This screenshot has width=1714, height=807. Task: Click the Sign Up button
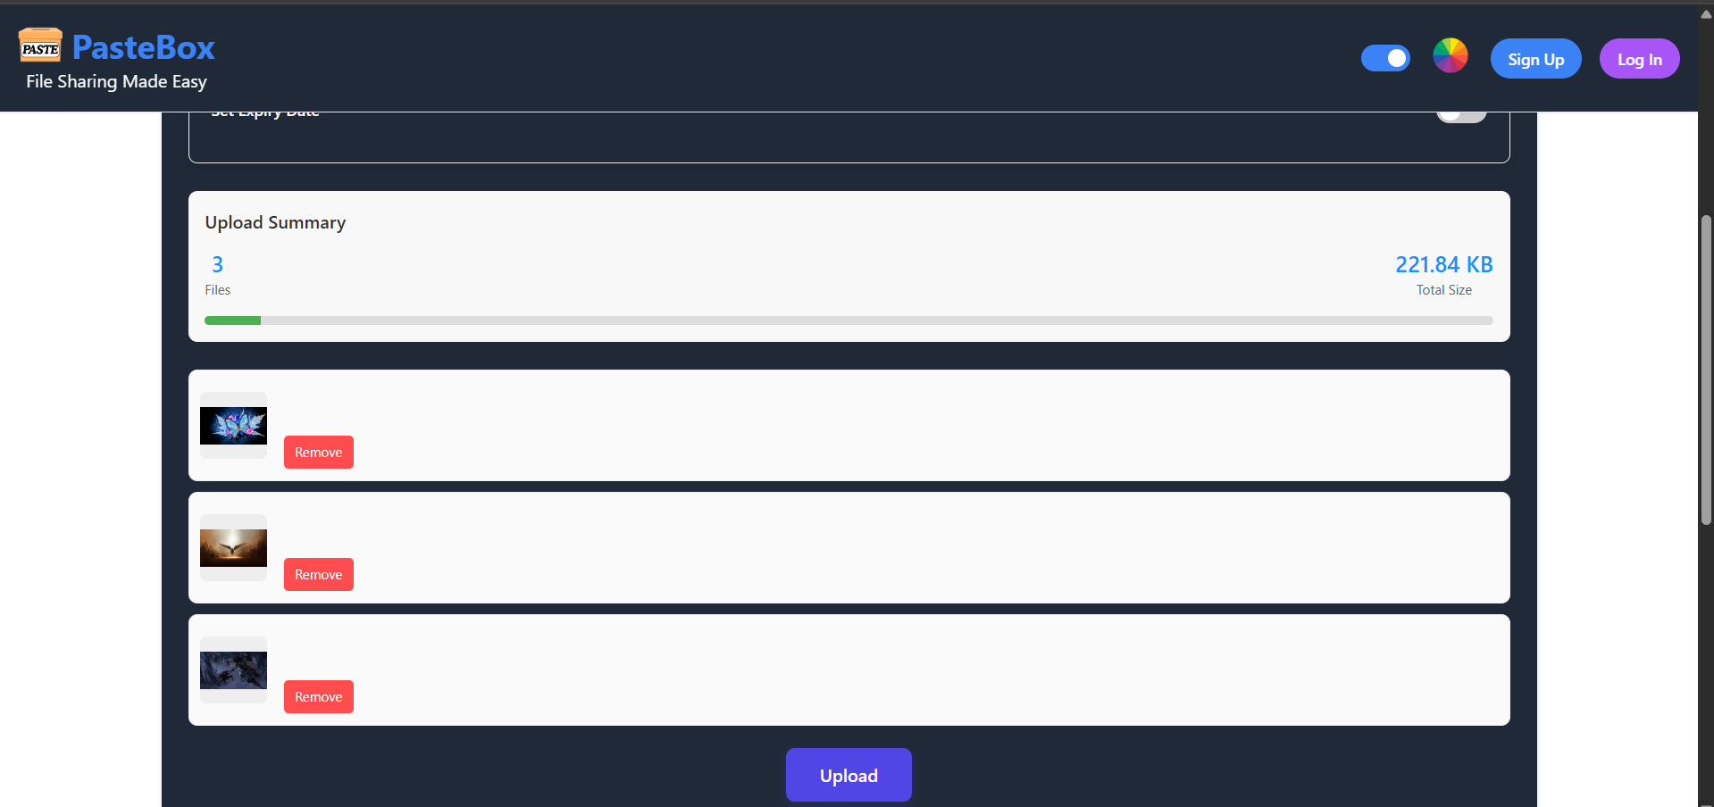coord(1535,59)
